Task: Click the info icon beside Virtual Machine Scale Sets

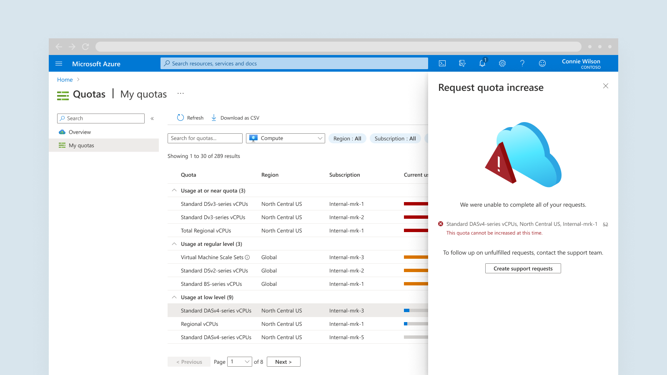Action: point(247,257)
